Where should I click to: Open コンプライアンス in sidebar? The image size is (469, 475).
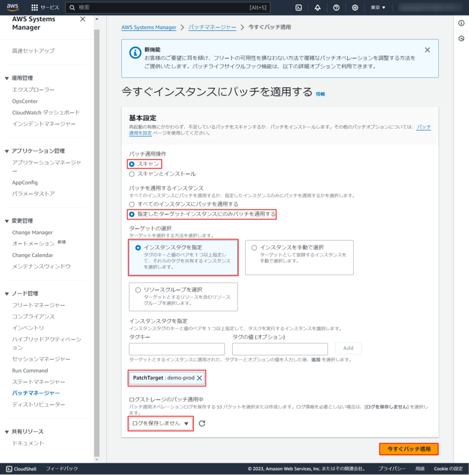33,316
